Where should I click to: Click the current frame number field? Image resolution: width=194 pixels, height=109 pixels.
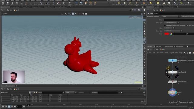point(19,106)
